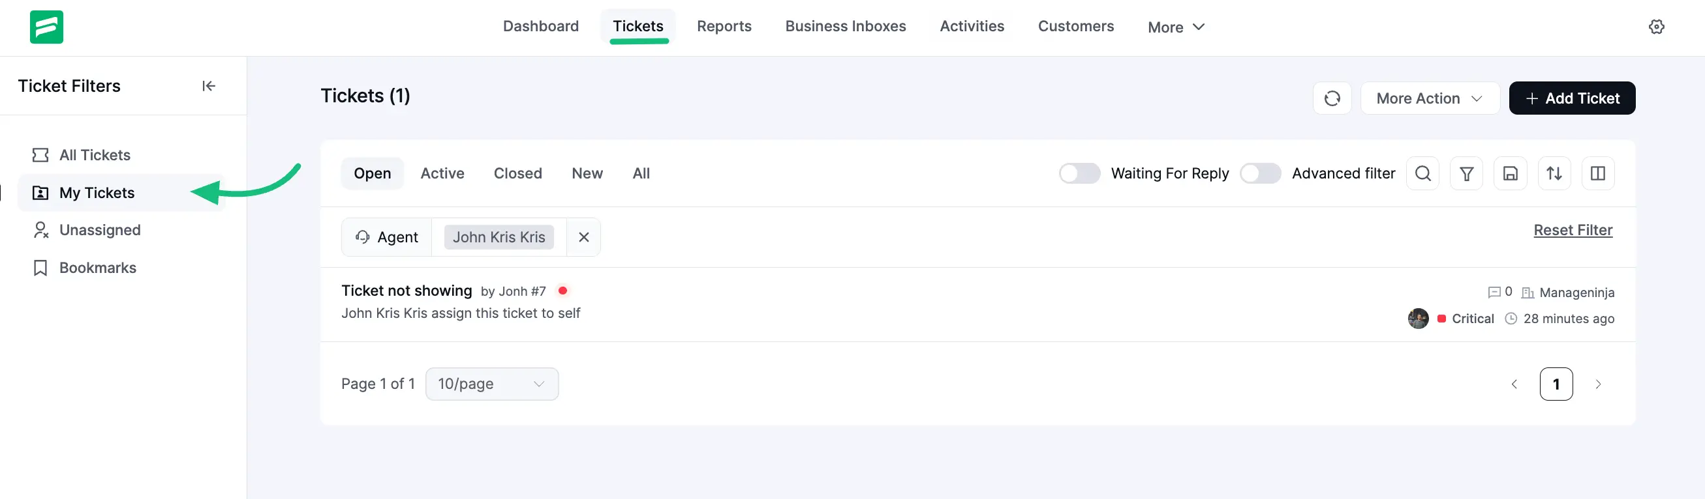Click the 'Critical' priority label
This screenshot has height=499, width=1705.
[x=1472, y=319]
